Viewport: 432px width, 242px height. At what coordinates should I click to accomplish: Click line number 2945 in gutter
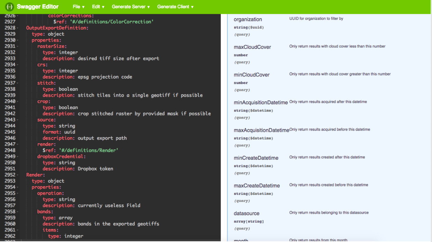click(x=10, y=132)
